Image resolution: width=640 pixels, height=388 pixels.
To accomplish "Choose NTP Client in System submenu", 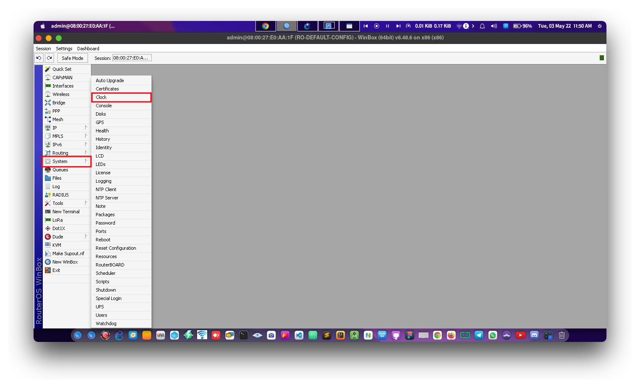I will click(106, 189).
